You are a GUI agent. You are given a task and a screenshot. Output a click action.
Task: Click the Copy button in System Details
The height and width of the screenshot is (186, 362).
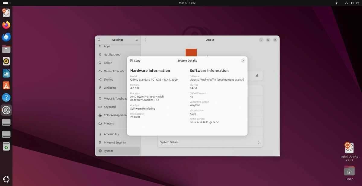[135, 60]
